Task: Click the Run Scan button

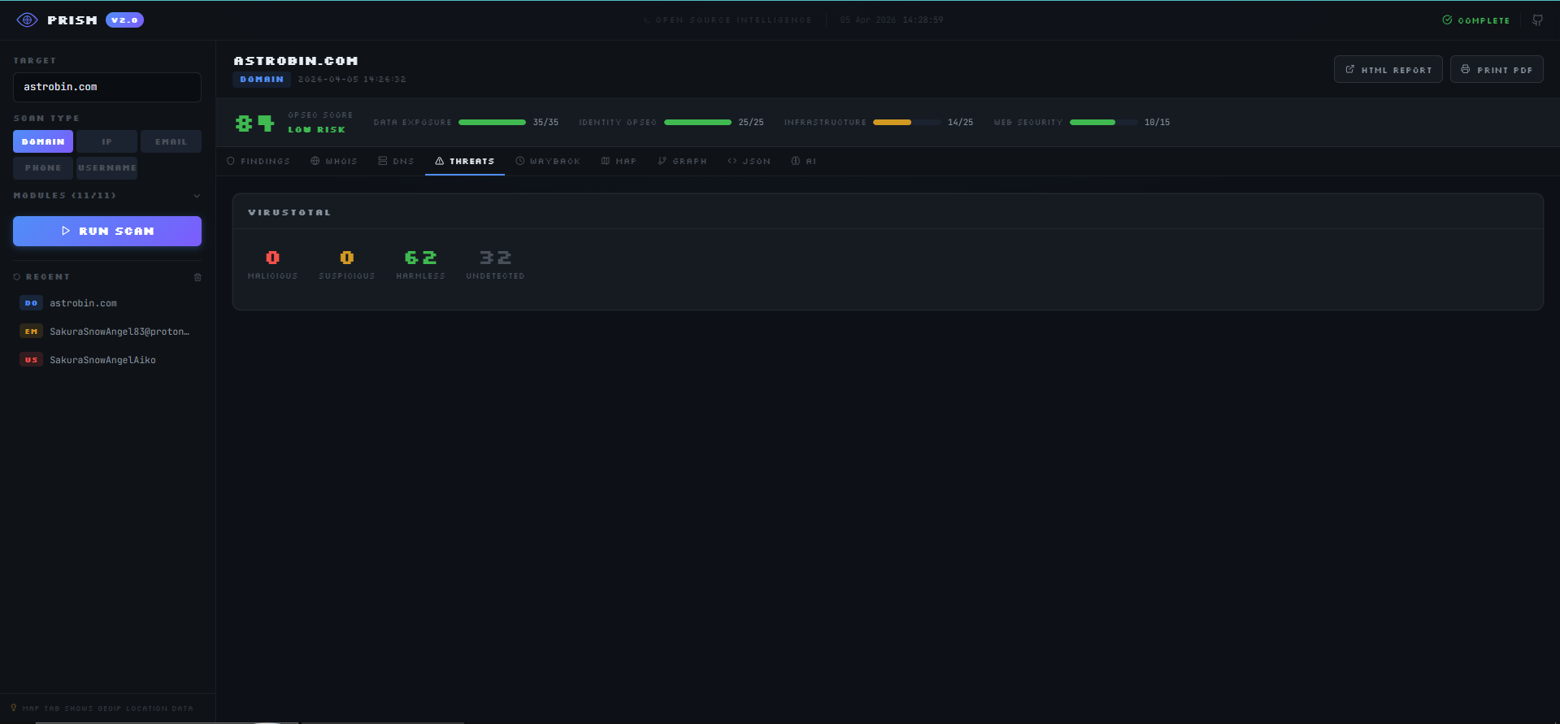Action: point(107,231)
